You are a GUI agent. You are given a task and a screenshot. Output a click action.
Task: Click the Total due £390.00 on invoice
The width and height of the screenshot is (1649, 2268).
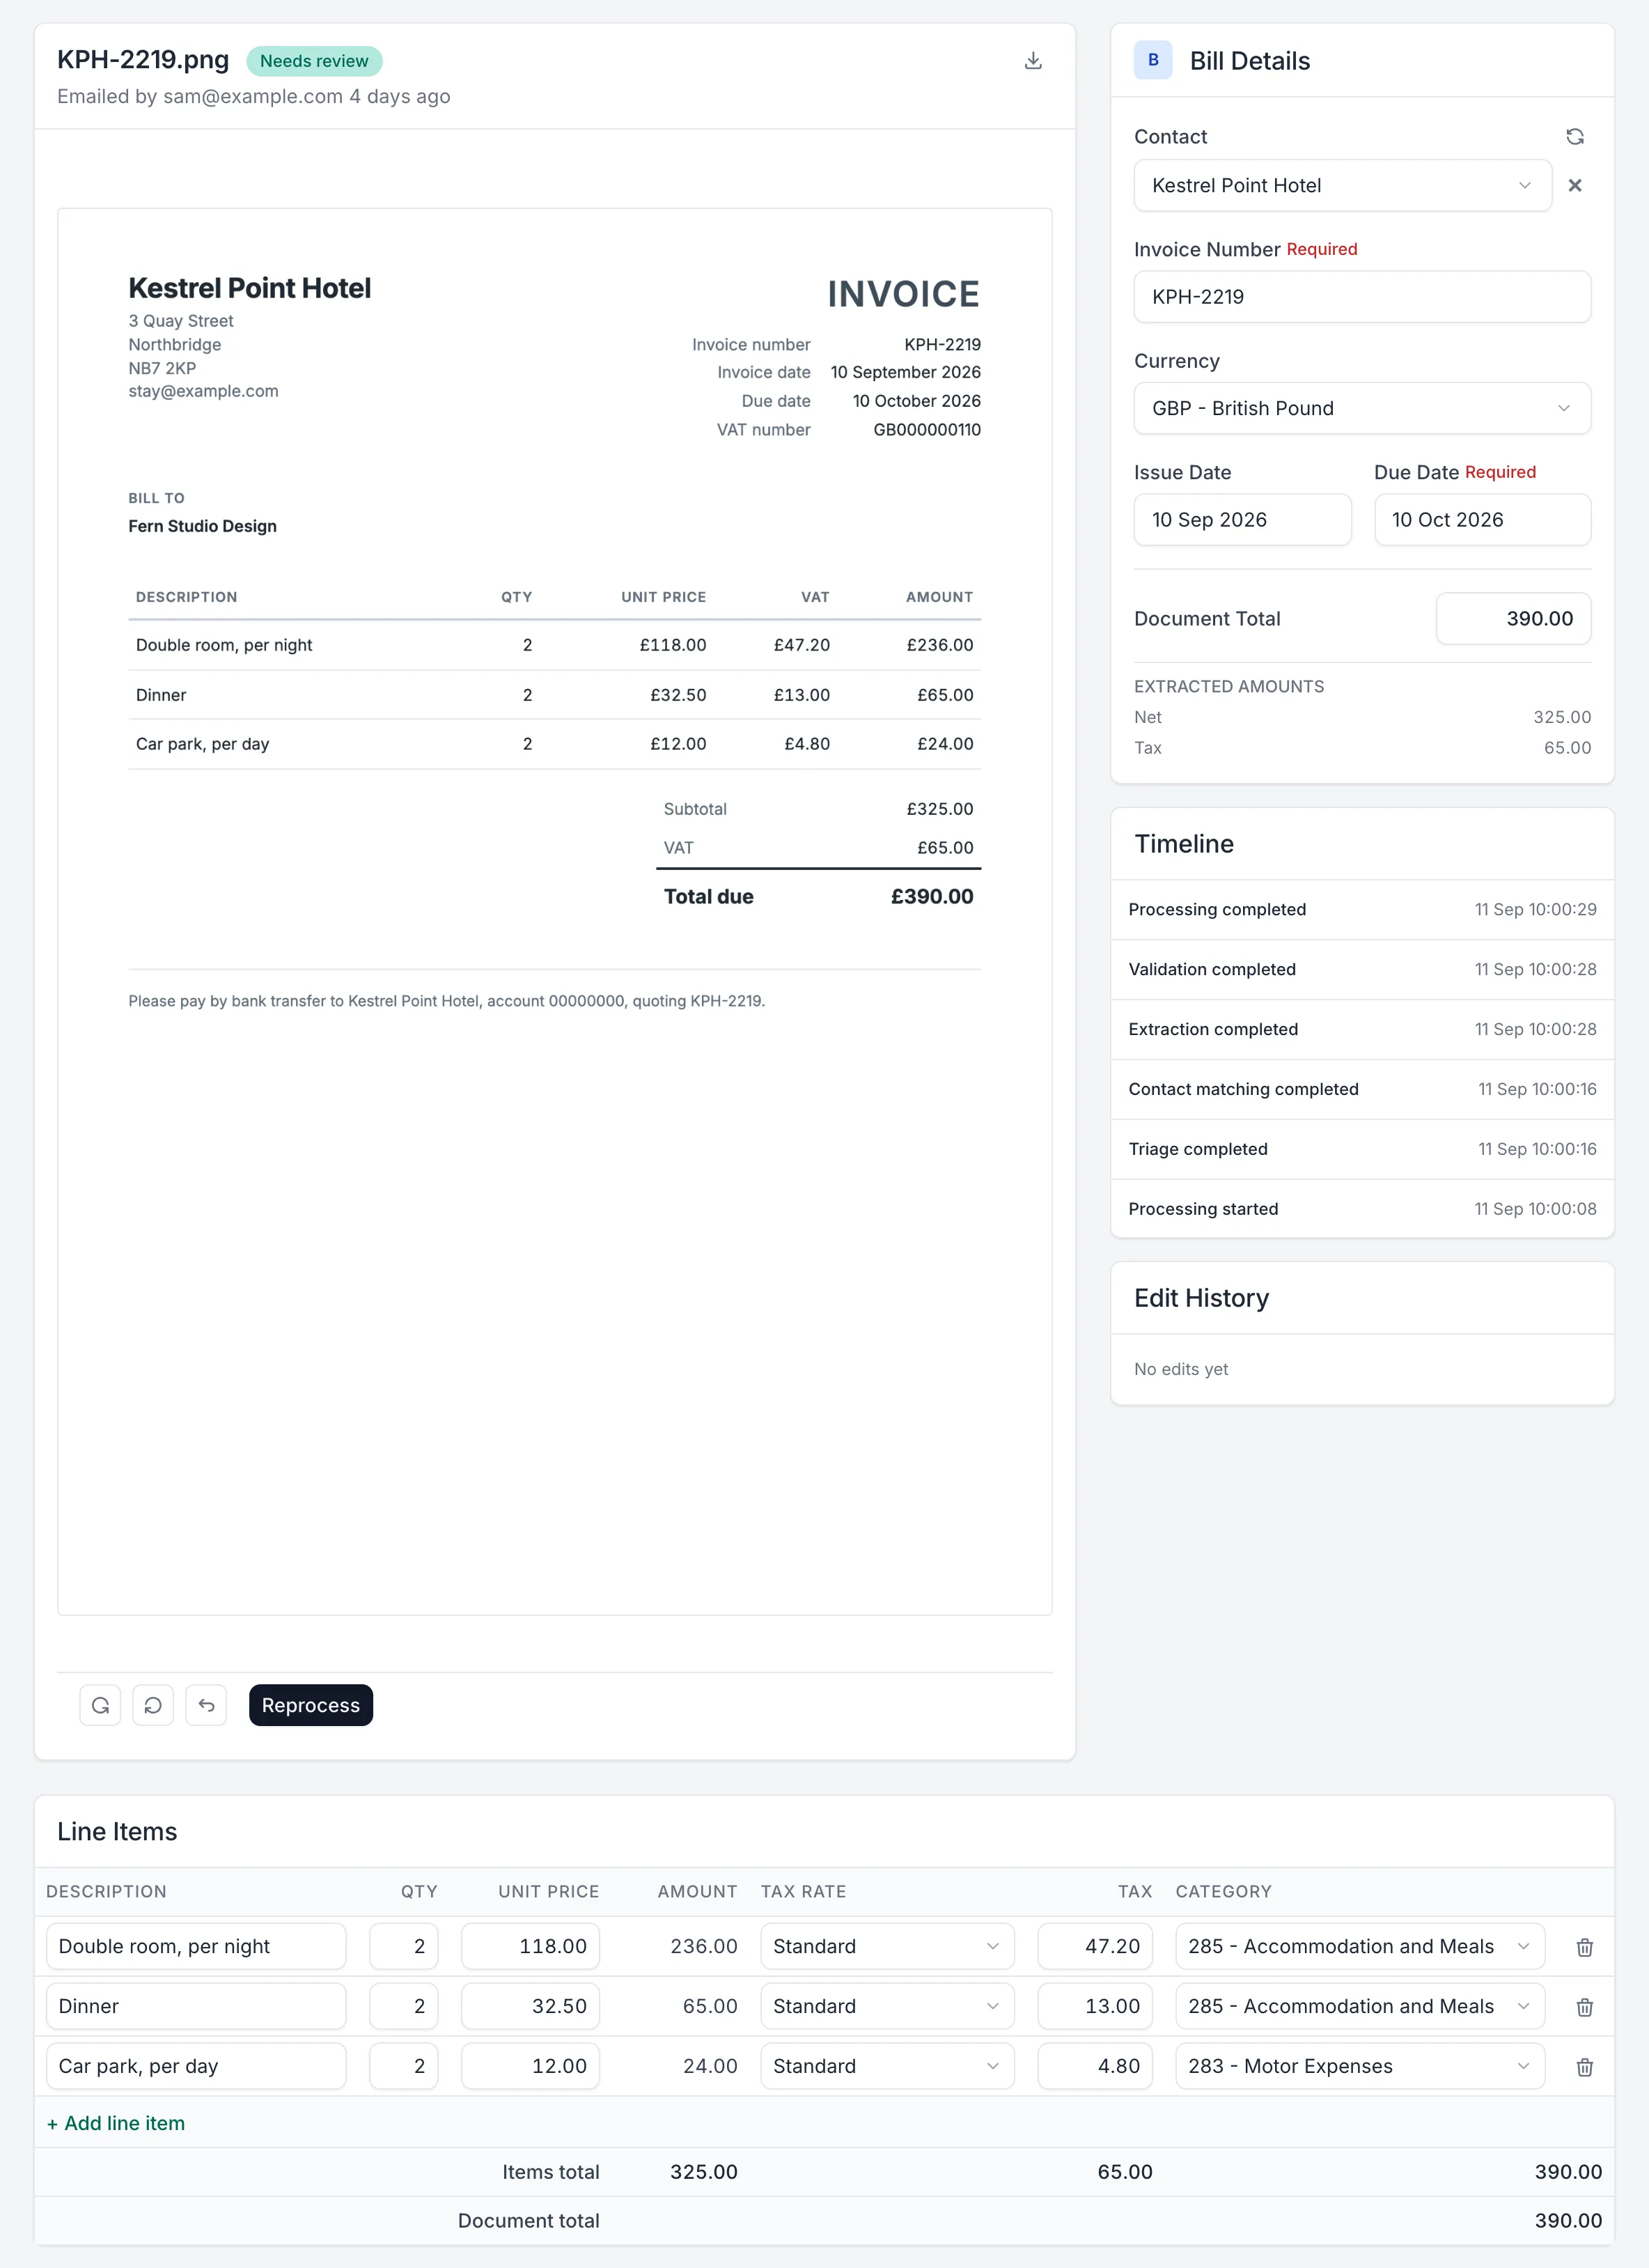[x=818, y=897]
